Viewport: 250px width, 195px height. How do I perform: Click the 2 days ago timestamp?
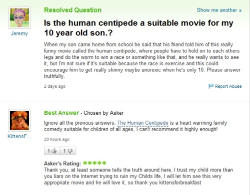54,86
